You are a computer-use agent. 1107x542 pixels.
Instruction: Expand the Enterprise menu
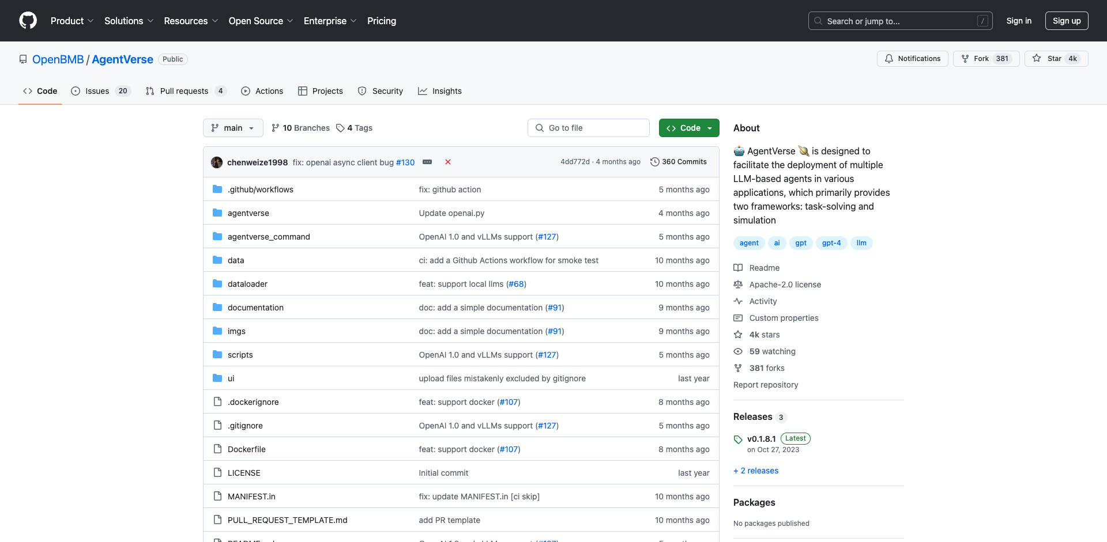point(330,21)
